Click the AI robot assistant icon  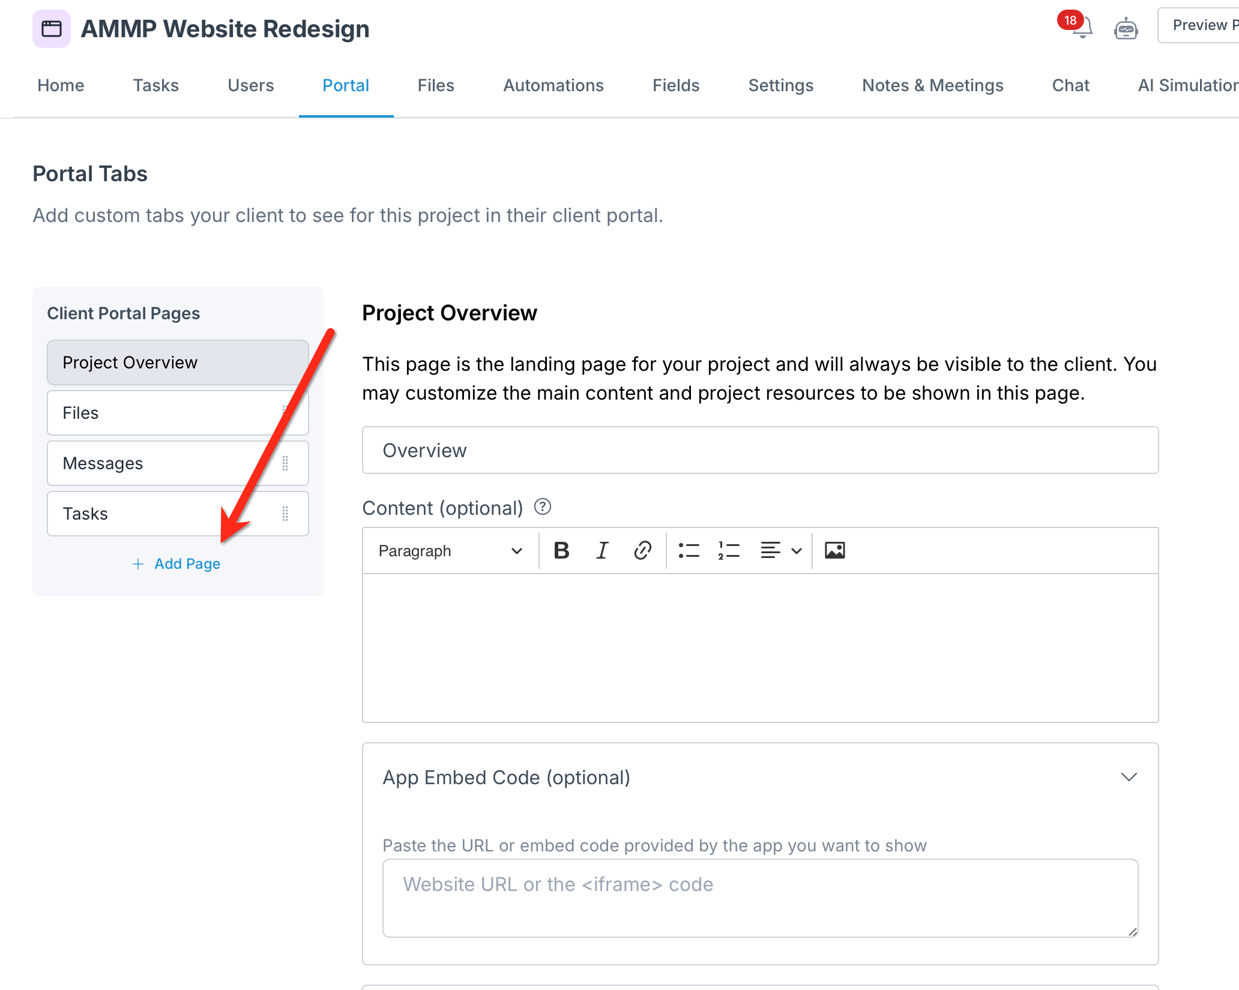tap(1126, 28)
